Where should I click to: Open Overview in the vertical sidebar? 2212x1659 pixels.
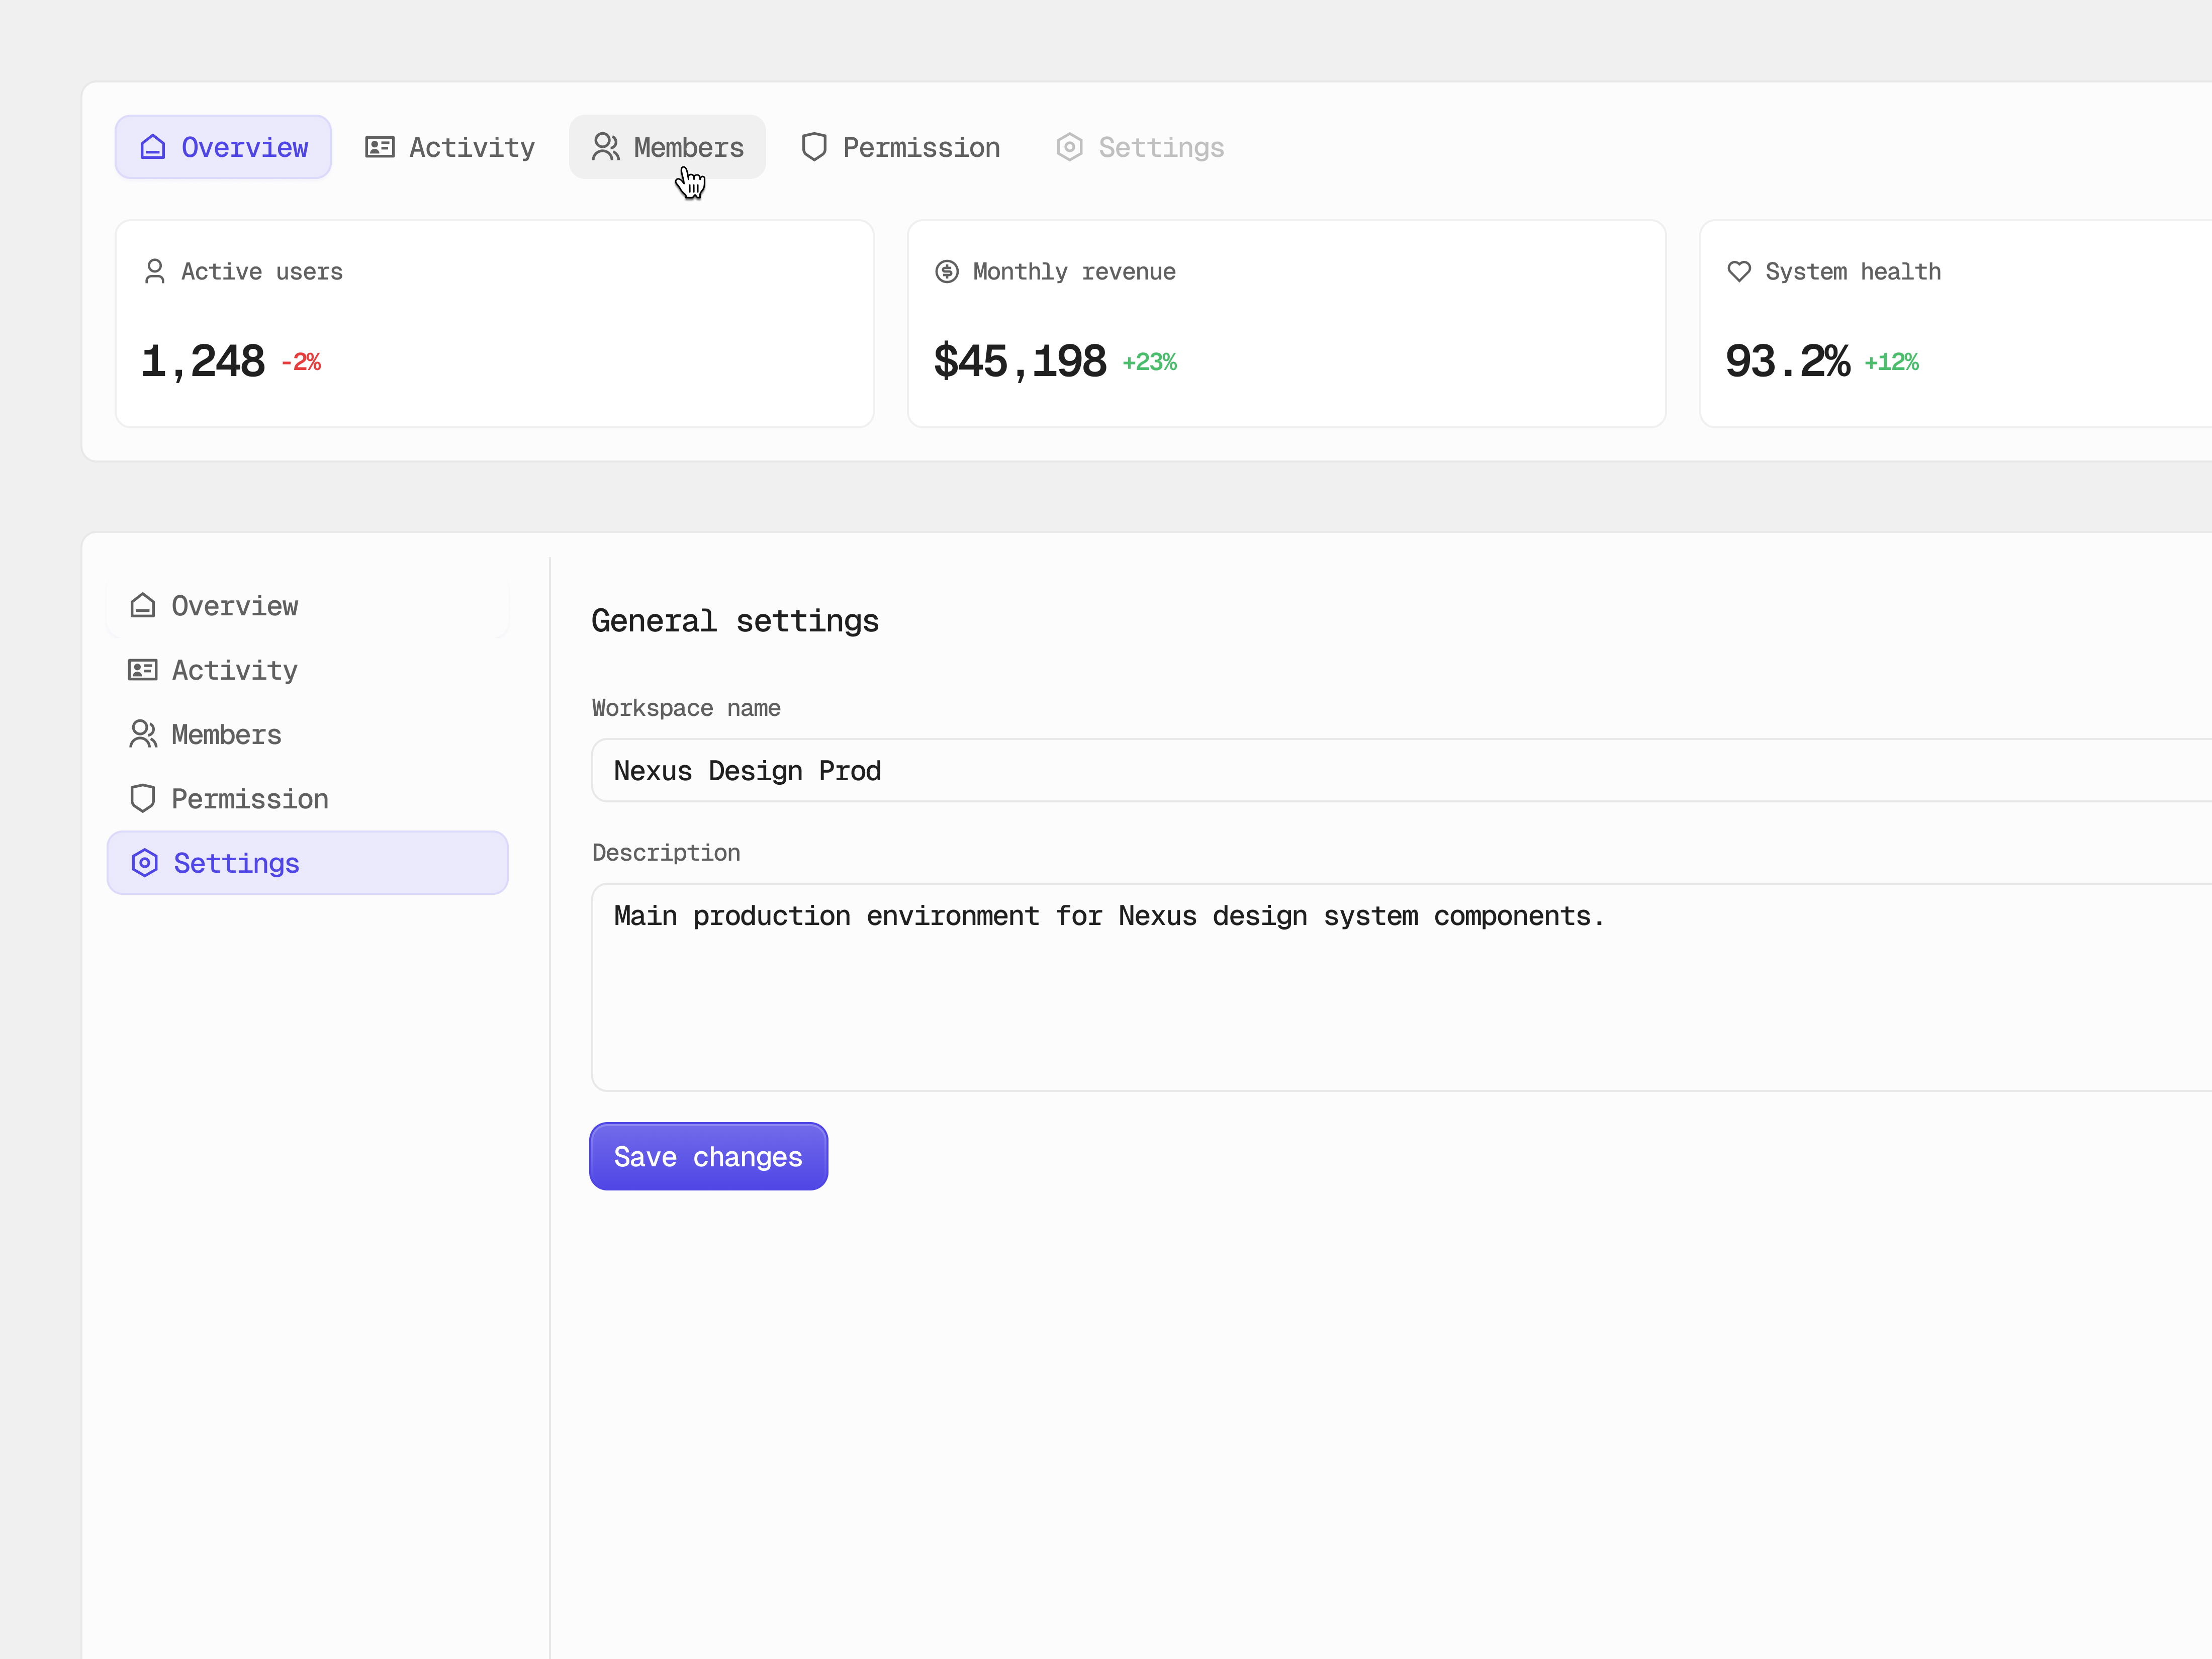308,605
